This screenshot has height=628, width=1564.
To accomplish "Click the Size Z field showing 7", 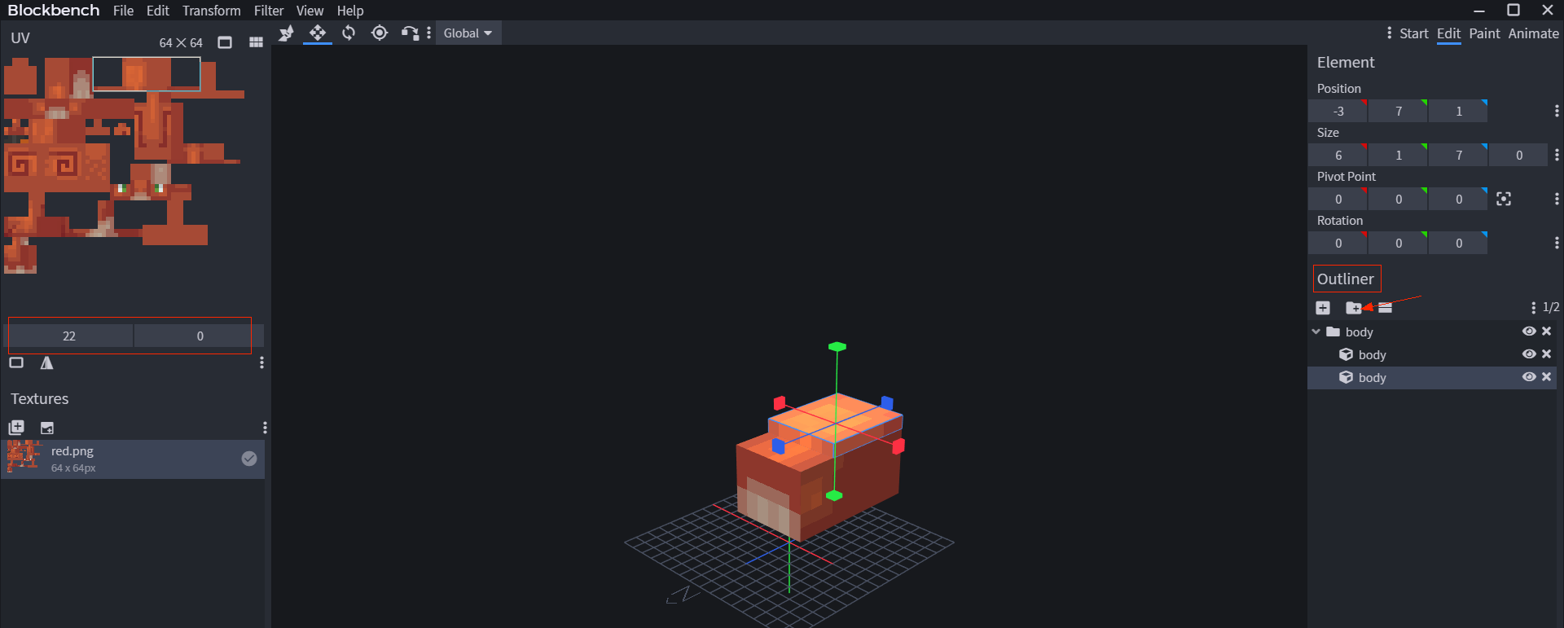I will pyautogui.click(x=1458, y=155).
